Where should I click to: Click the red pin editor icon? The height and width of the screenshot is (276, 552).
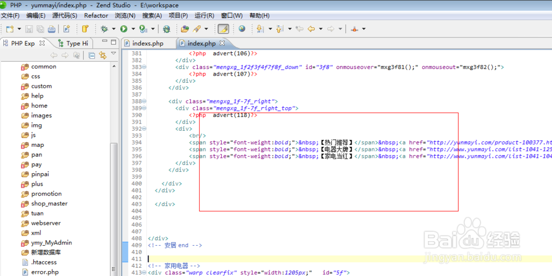[x=354, y=29]
